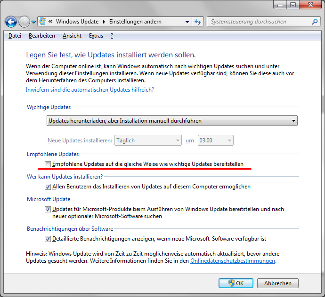Click the Wer kann Updates installieren? heading

65,177
